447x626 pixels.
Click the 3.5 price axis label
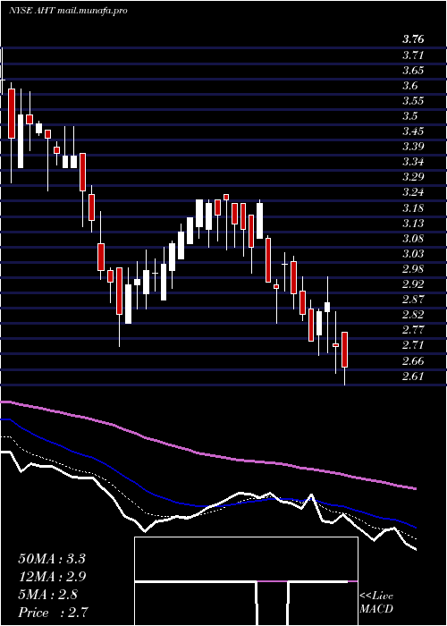click(409, 115)
